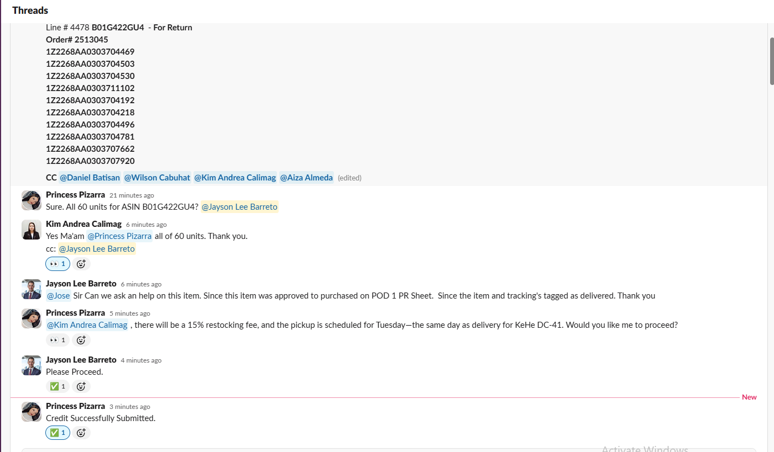774x452 pixels.
Task: Toggle eyes reaction on restocking fee message
Action: [57, 340]
